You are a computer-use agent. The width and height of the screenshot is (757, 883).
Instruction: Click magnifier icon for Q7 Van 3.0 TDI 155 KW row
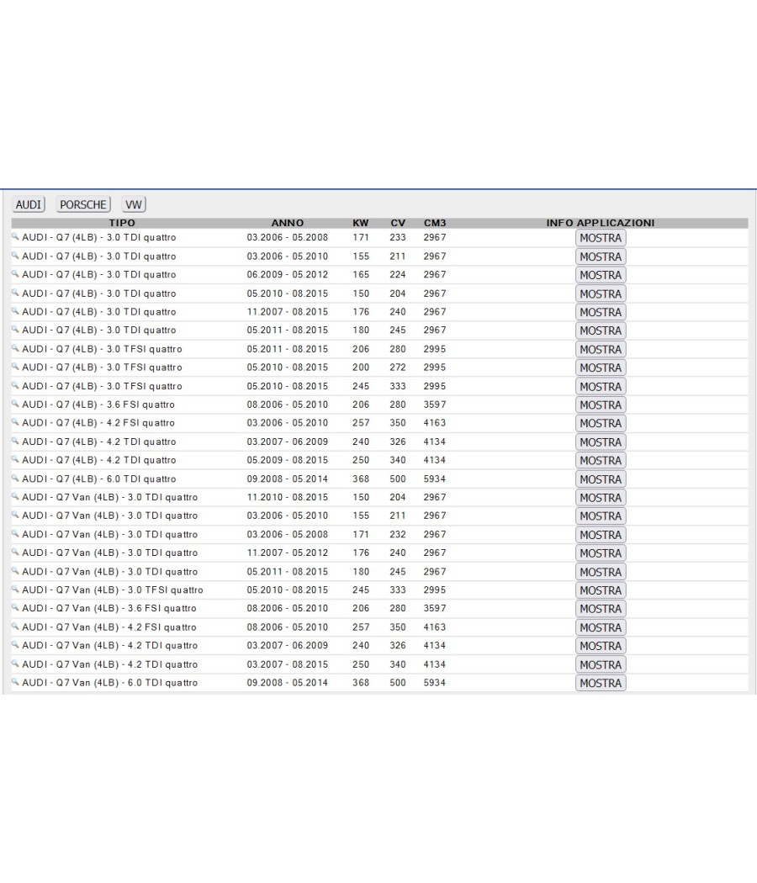[x=15, y=516]
